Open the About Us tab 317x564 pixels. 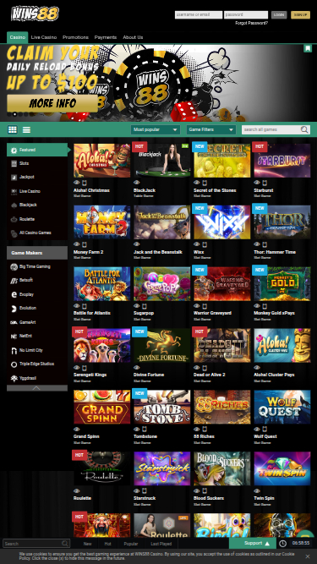[x=133, y=37]
